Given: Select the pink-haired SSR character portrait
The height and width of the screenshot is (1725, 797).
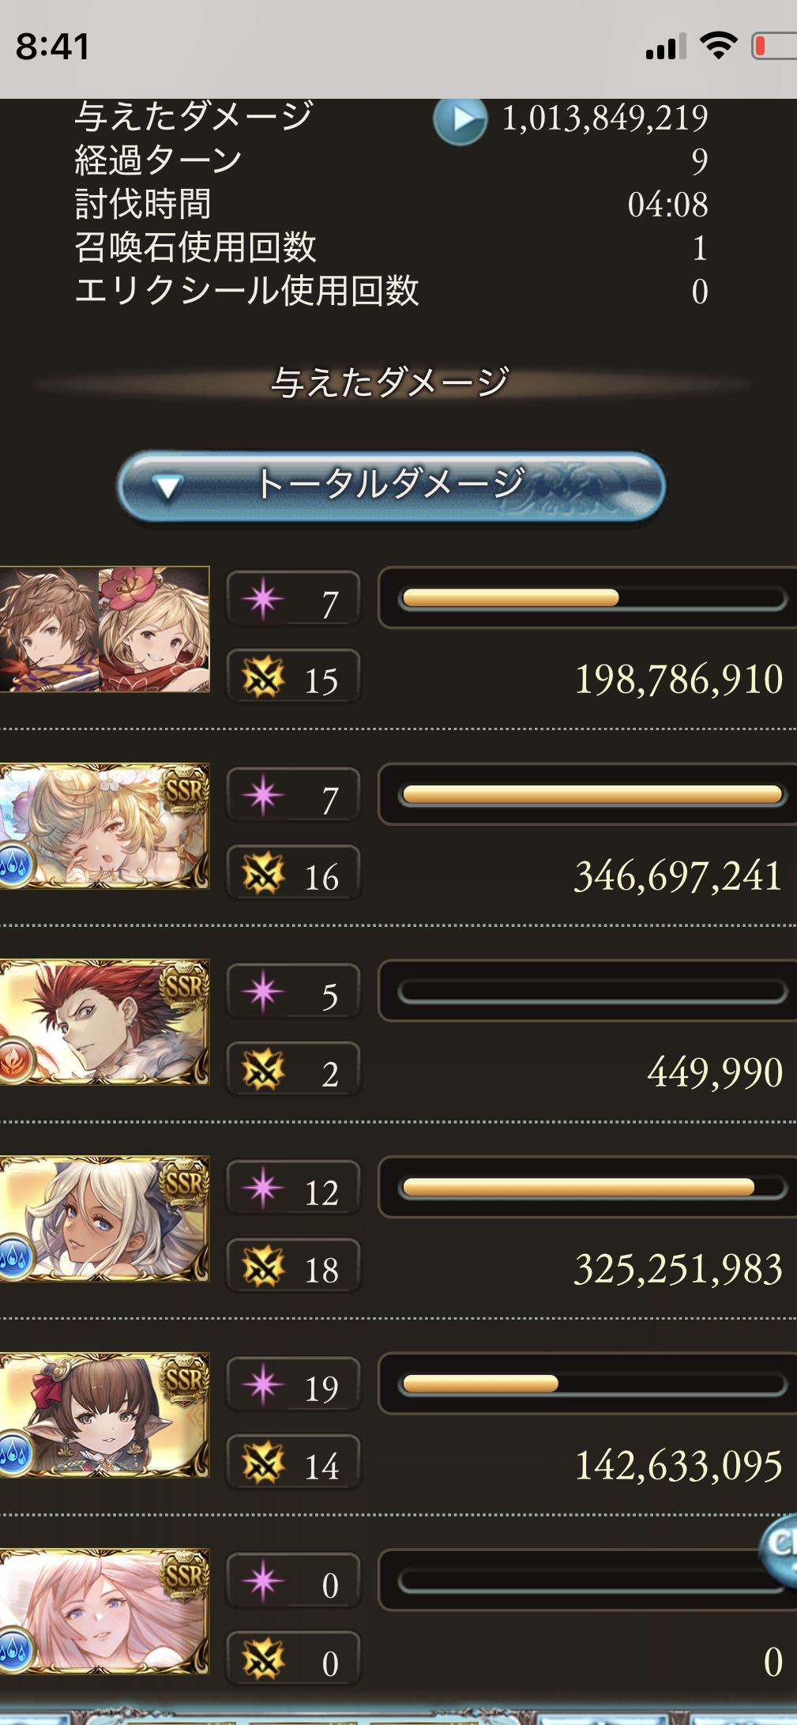Looking at the screenshot, I should click(x=104, y=1612).
